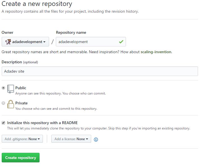Image resolution: width=200 pixels, height=168 pixels.
Task: Click the Private repository lock icon
Action: pos(11,104)
